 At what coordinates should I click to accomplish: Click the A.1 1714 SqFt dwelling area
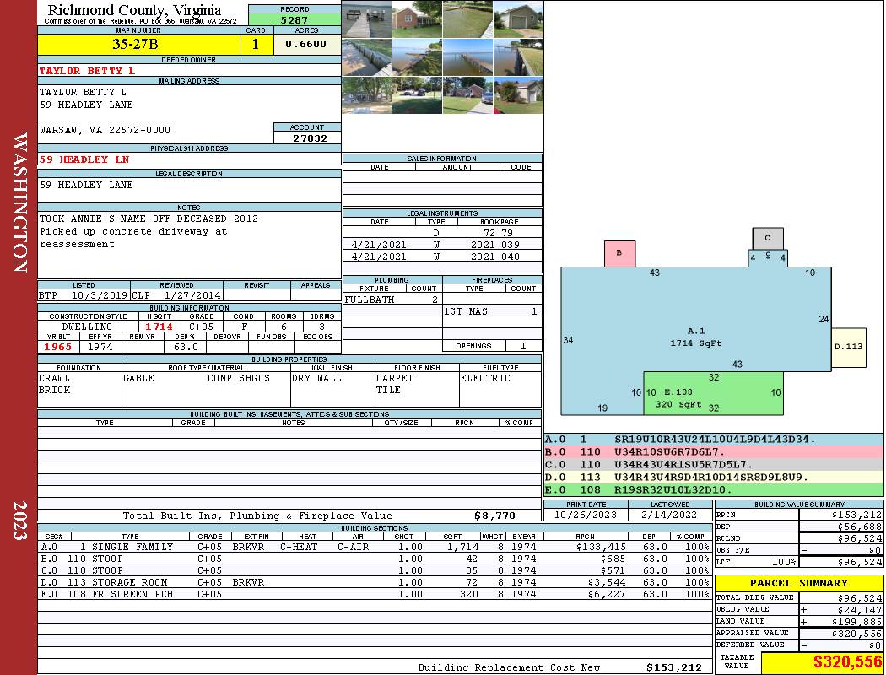click(x=695, y=337)
